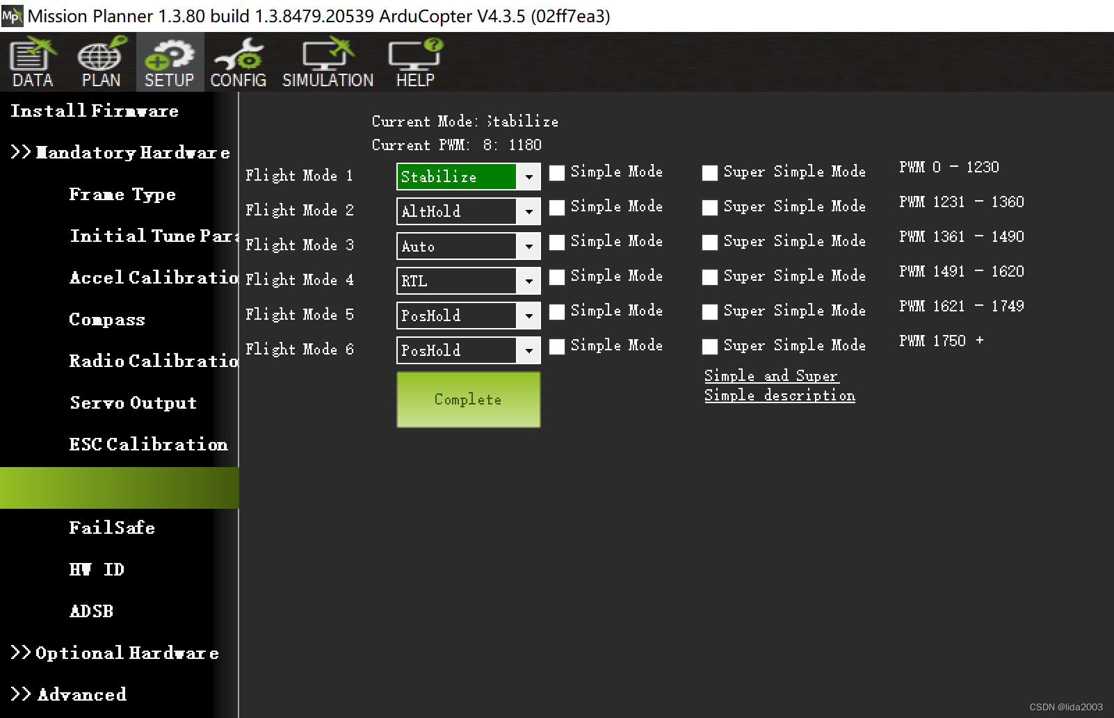Image resolution: width=1114 pixels, height=718 pixels.
Task: Open the PLAN mission planning screen
Action: coord(101,63)
